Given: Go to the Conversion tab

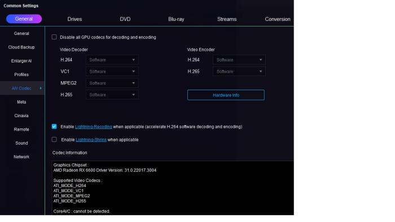Looking at the screenshot, I should pyautogui.click(x=278, y=19).
